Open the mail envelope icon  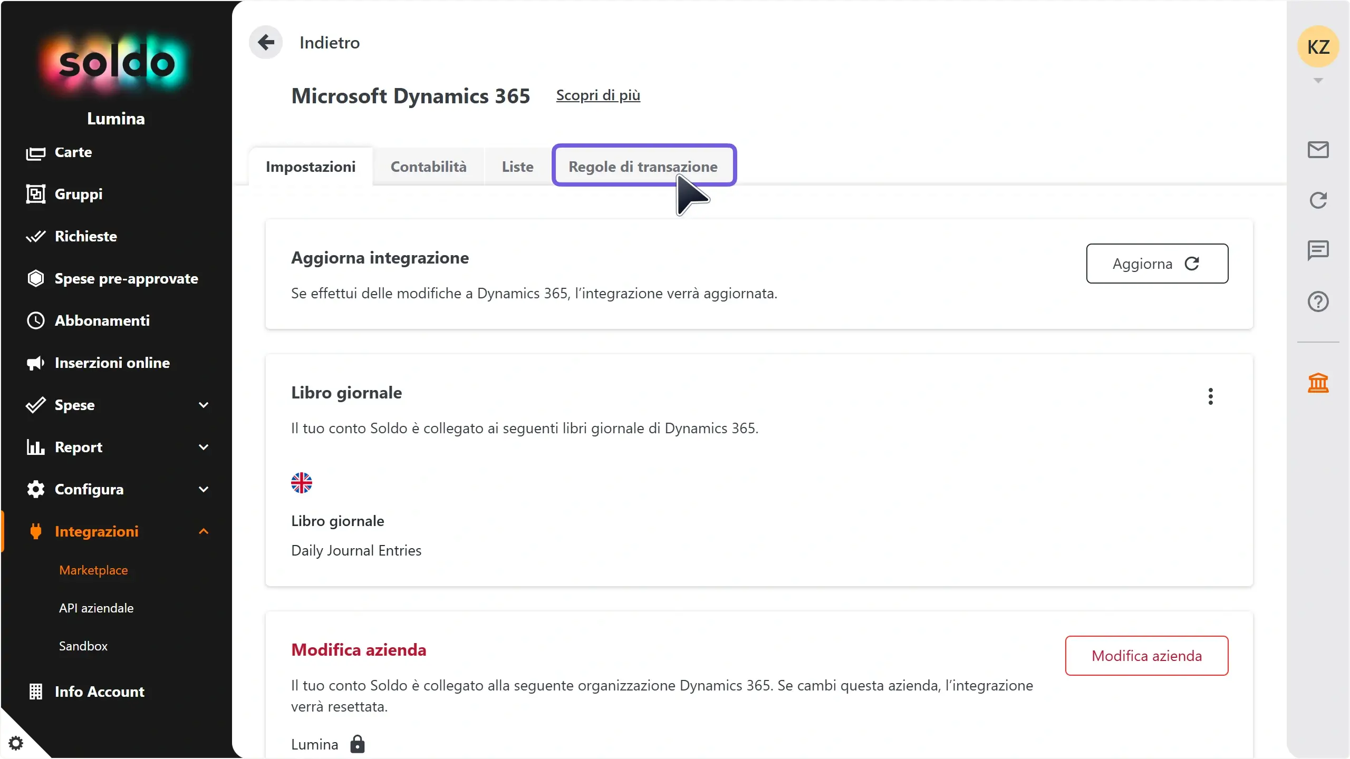(x=1318, y=150)
